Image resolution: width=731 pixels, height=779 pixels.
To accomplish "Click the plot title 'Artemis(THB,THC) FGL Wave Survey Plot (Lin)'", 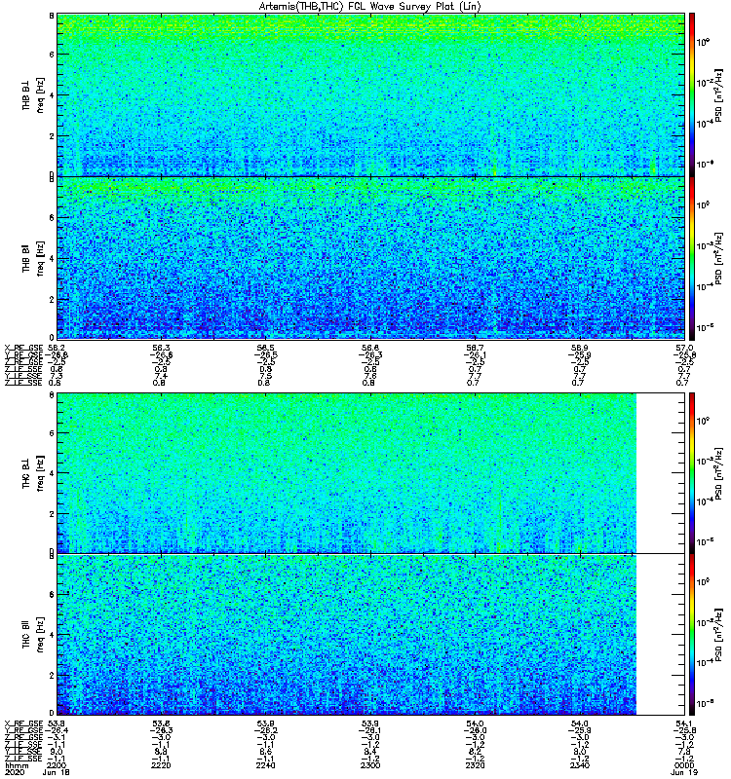I will pyautogui.click(x=370, y=7).
